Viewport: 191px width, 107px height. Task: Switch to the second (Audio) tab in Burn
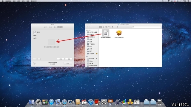click(x=50, y=27)
